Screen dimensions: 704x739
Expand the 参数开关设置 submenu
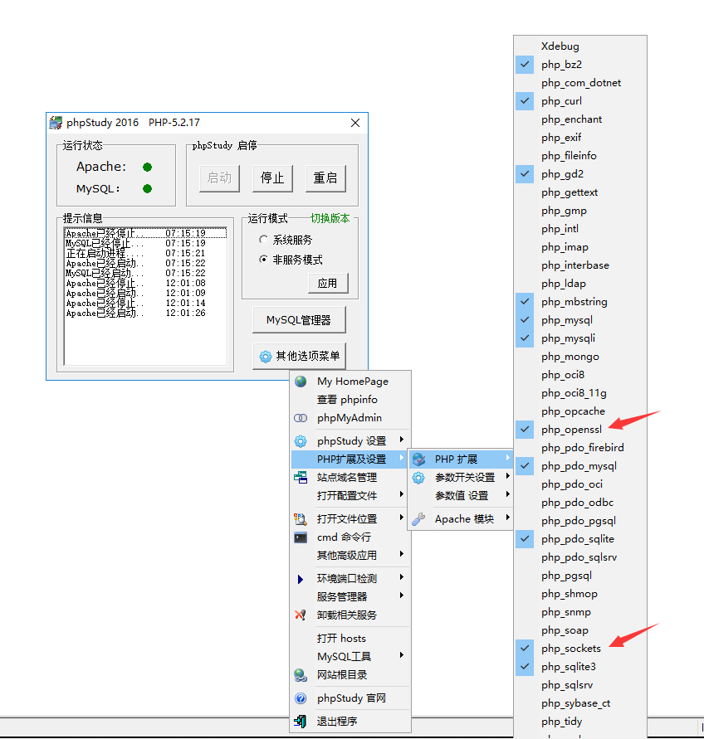(465, 478)
